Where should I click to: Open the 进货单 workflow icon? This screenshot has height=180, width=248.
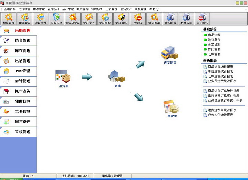tap(63, 79)
